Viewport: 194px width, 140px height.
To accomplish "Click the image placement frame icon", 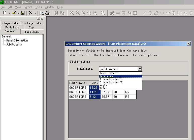I will click(x=124, y=13).
